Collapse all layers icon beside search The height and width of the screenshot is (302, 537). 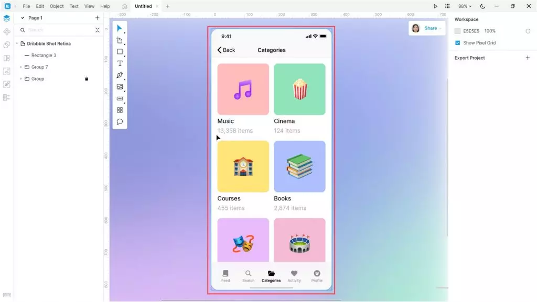[x=98, y=30]
